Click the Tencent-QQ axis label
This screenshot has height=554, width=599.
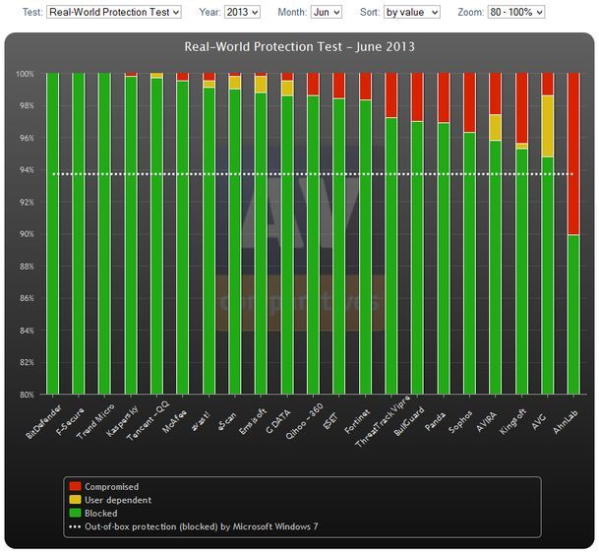click(148, 421)
